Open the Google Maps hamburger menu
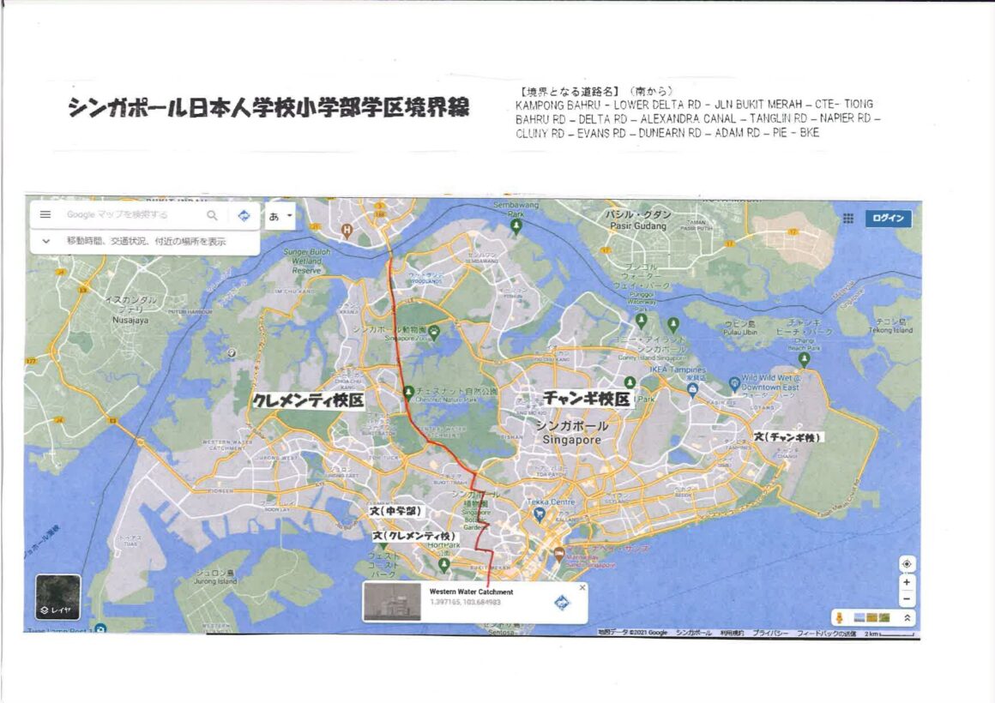The width and height of the screenshot is (995, 703). pyautogui.click(x=45, y=215)
